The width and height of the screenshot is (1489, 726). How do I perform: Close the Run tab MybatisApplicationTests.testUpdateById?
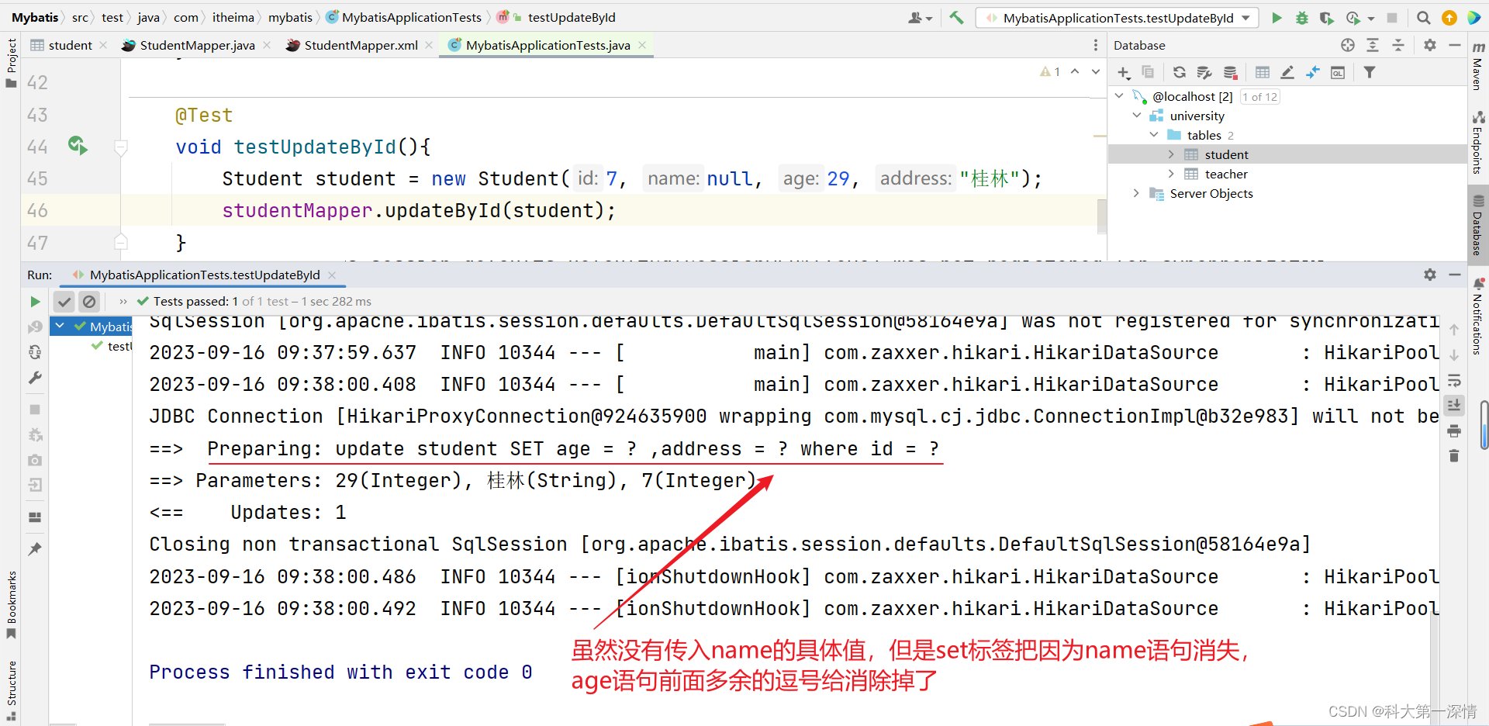coord(332,275)
